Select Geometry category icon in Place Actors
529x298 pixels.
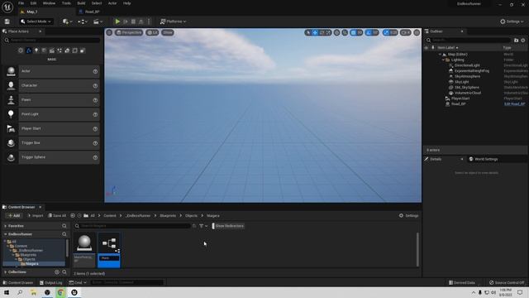point(67,50)
